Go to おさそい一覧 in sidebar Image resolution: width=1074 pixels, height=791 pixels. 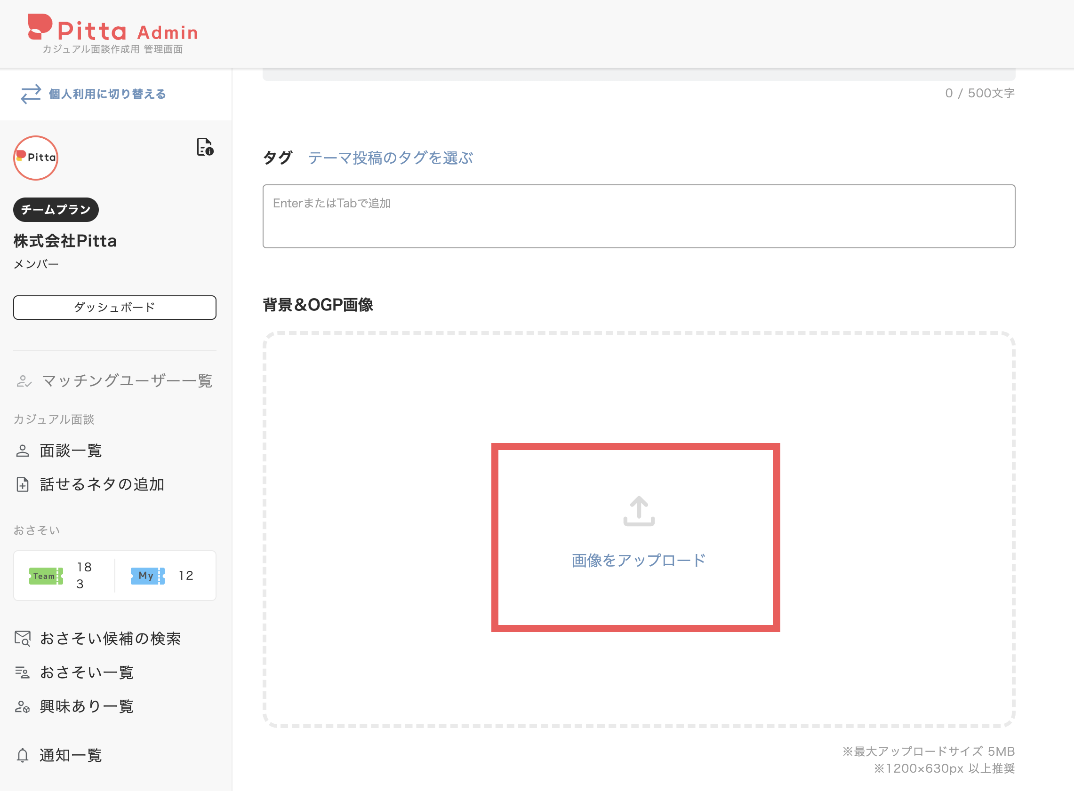point(75,672)
